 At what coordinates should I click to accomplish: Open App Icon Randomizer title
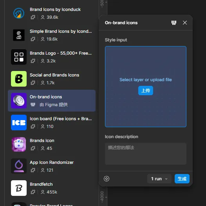pos(52,162)
